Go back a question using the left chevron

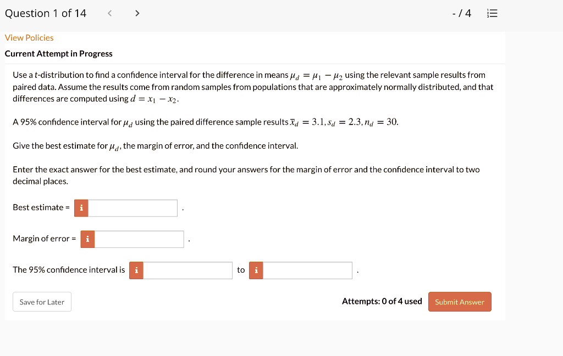coord(109,13)
